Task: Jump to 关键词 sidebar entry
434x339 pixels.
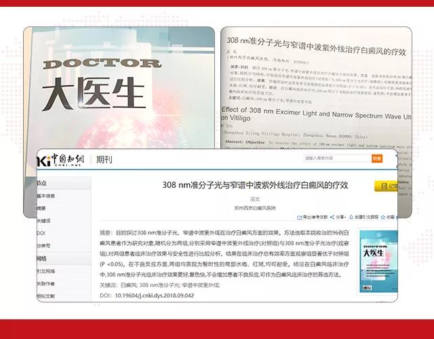Action: point(43,220)
